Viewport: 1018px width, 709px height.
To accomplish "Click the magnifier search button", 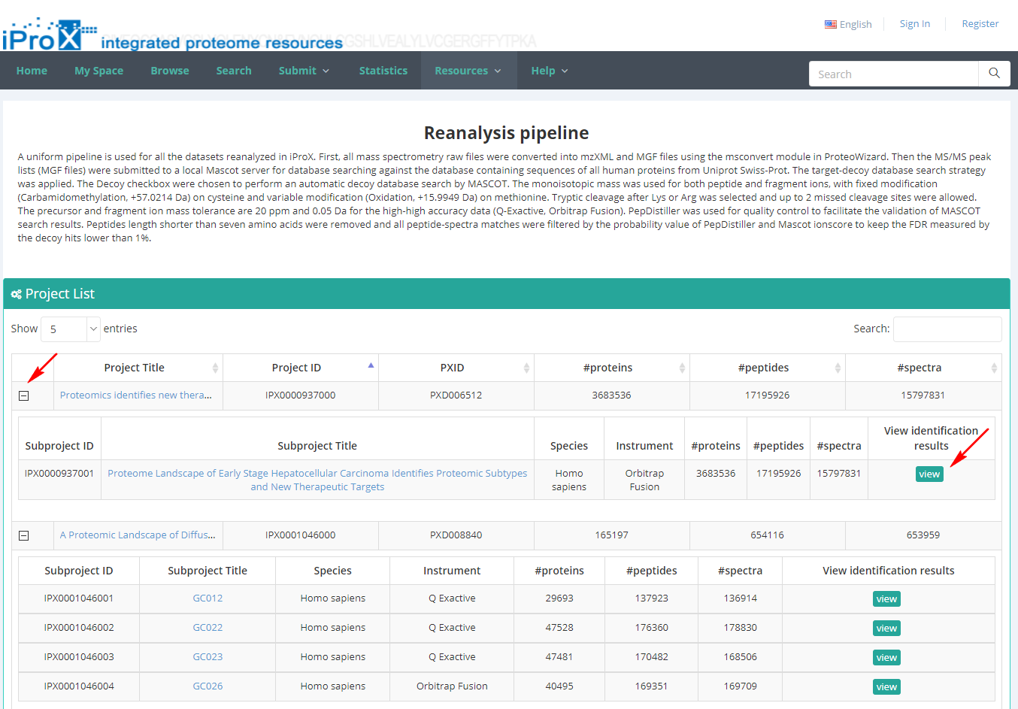I will click(x=994, y=74).
